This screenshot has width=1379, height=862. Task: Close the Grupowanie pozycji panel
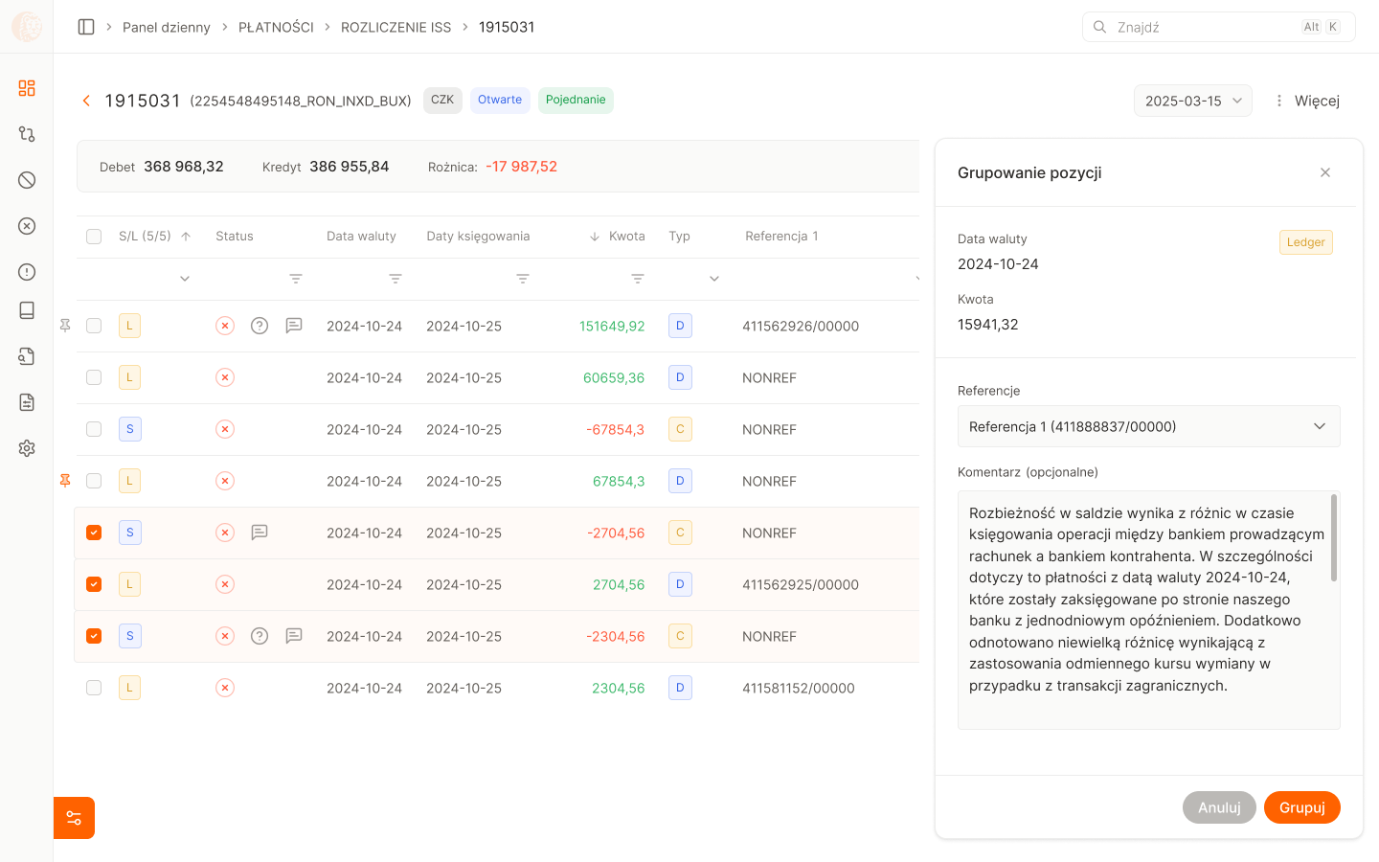point(1325,172)
